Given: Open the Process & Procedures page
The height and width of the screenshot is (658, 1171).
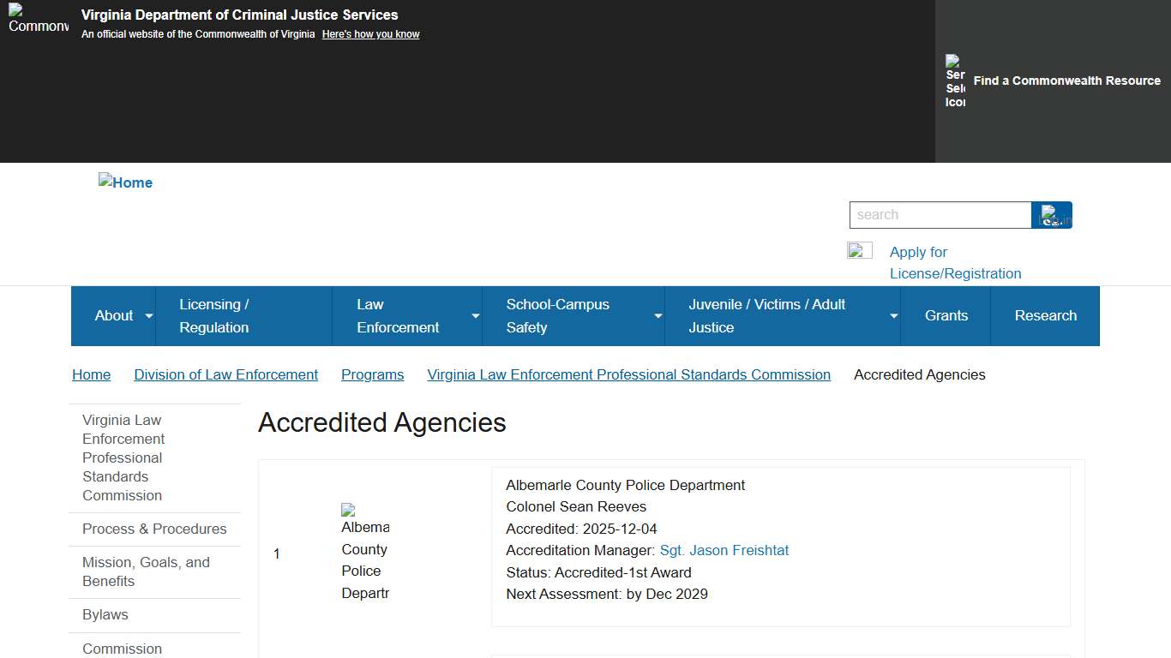Looking at the screenshot, I should tap(153, 529).
